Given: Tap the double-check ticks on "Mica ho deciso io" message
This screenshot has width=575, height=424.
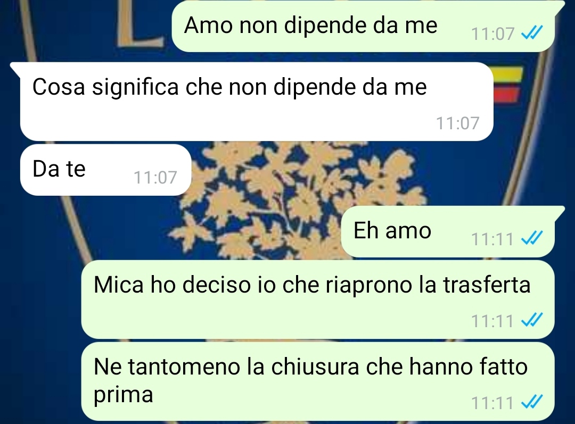Looking at the screenshot, I should click(x=532, y=321).
